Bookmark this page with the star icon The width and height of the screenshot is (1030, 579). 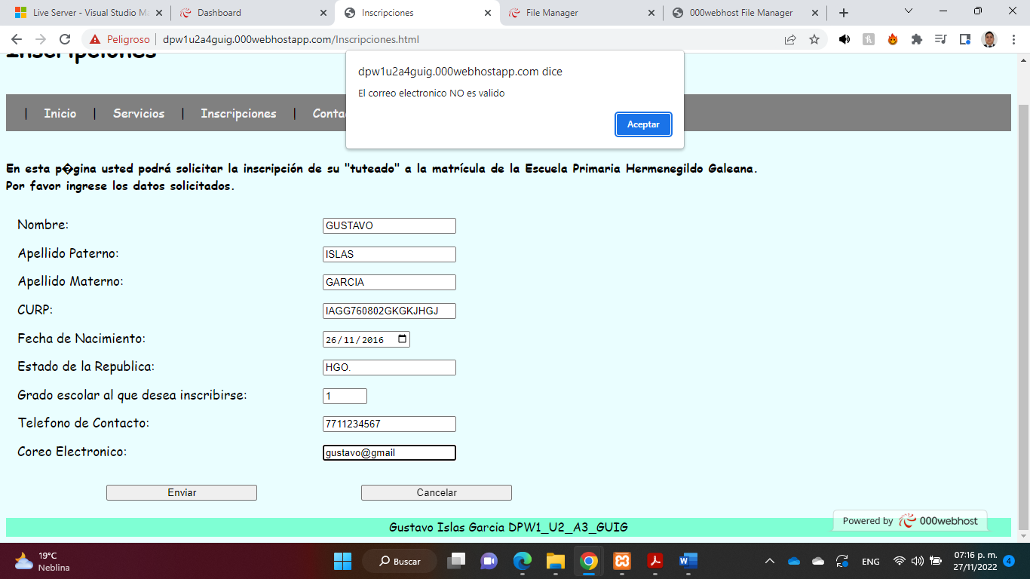tap(814, 39)
